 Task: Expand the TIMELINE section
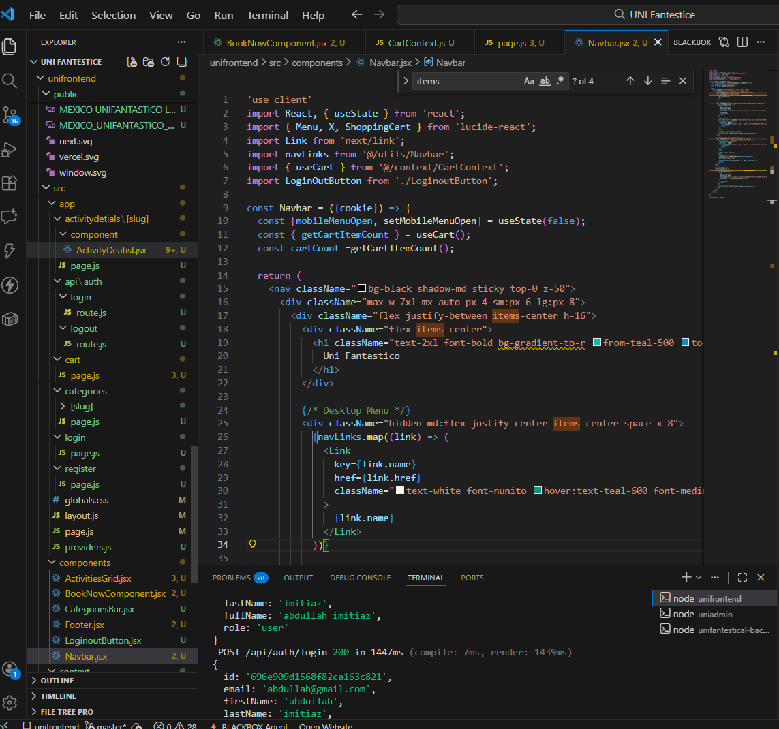point(59,696)
